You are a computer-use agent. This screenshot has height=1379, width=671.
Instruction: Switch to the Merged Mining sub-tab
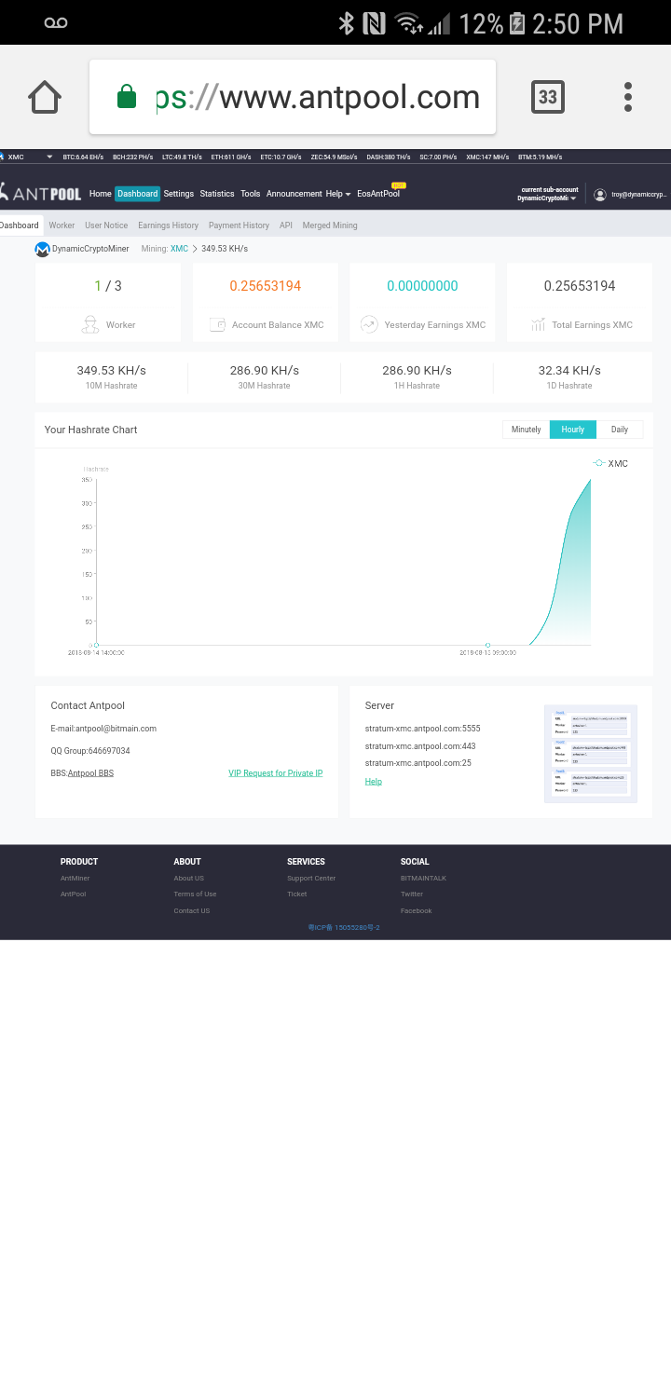point(330,225)
